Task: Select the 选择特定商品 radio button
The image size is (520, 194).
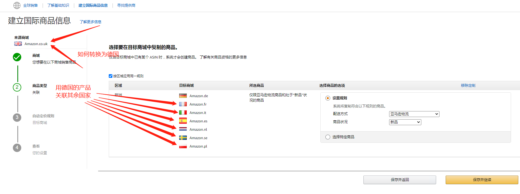Action: point(328,137)
